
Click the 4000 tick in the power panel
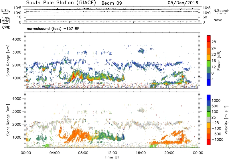17,39
